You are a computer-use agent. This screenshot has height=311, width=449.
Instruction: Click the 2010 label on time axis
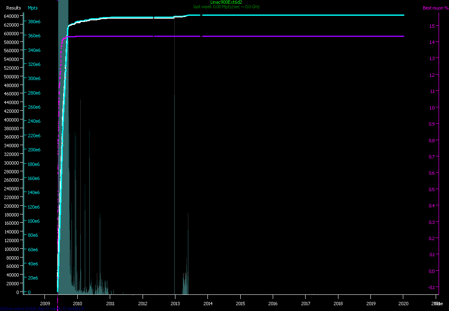[x=78, y=304]
